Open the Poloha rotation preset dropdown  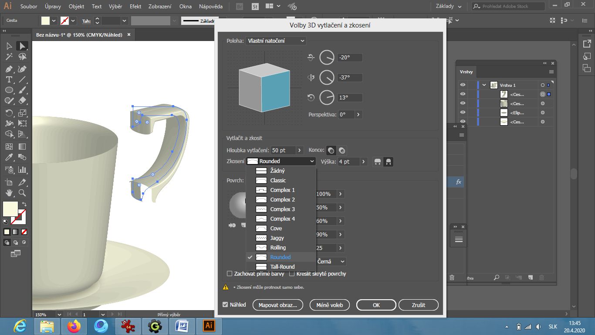pyautogui.click(x=276, y=41)
